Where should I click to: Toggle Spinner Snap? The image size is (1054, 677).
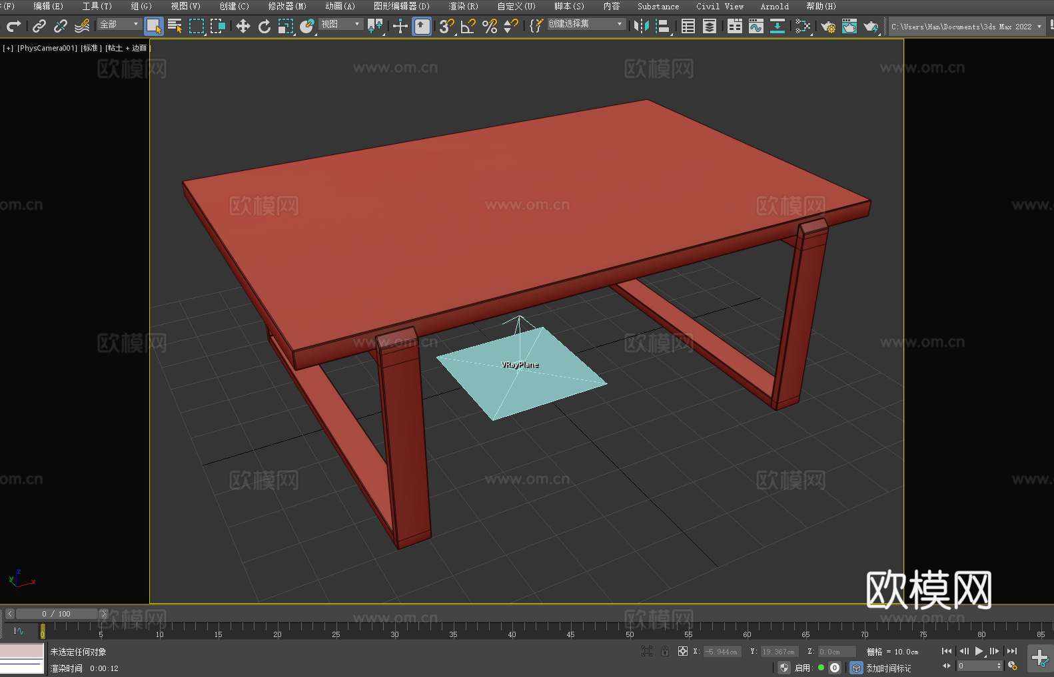click(511, 26)
